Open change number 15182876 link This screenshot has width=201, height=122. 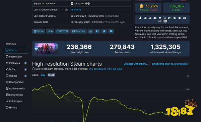pyautogui.click(x=76, y=10)
